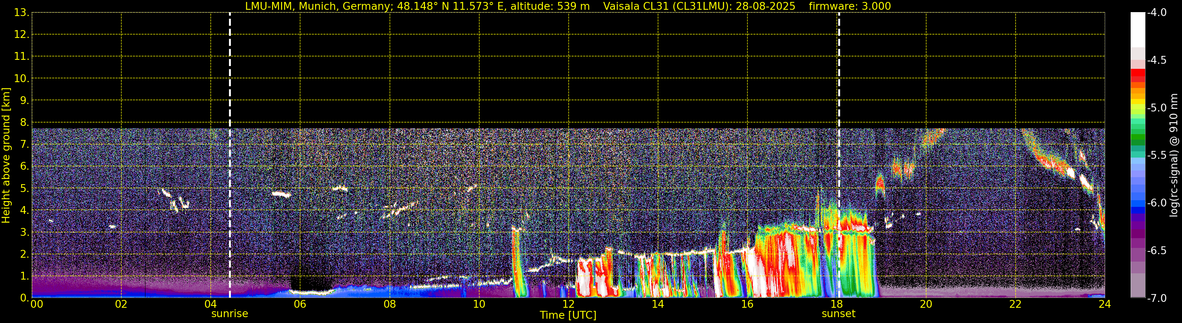Click the sunset label below the time axis
The width and height of the screenshot is (1182, 323).
838,314
